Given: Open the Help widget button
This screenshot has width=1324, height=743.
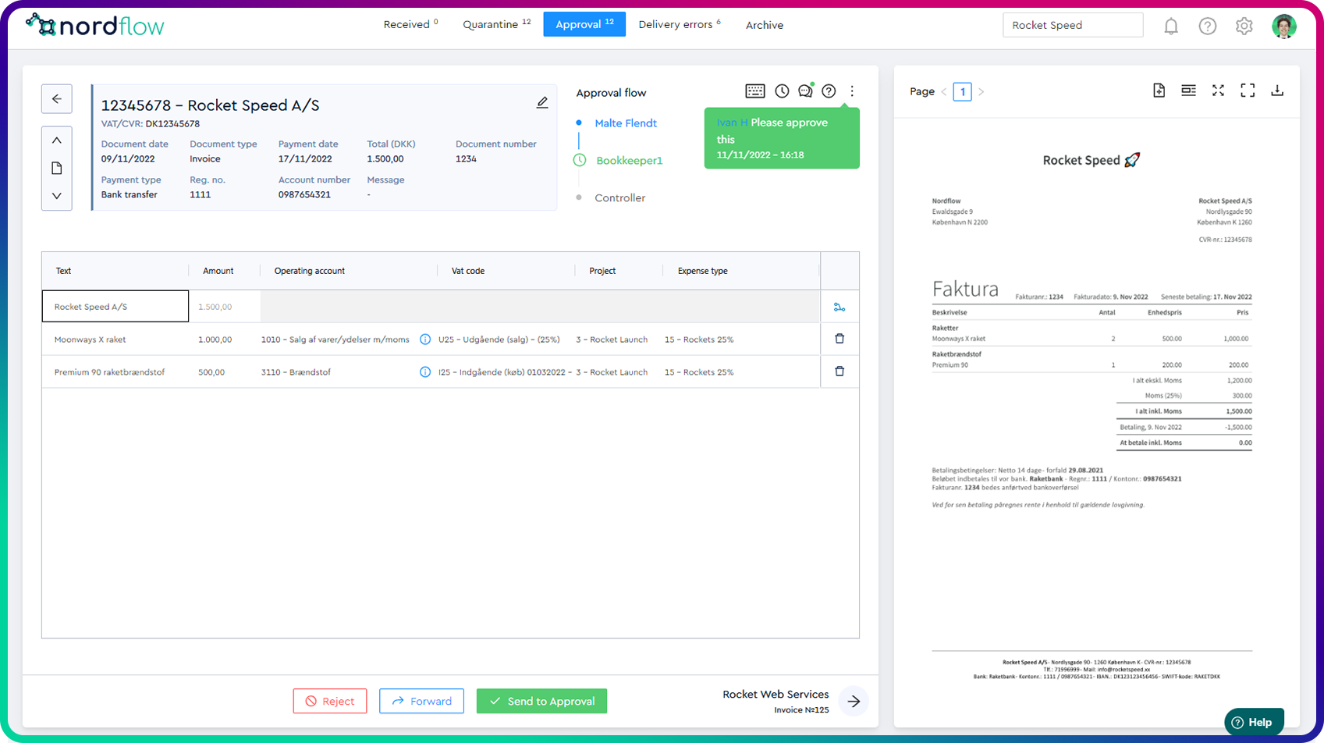Looking at the screenshot, I should pyautogui.click(x=1254, y=722).
